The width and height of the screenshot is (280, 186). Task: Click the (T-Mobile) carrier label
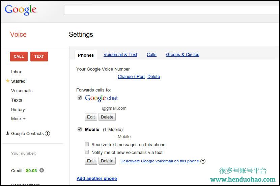click(x=113, y=129)
